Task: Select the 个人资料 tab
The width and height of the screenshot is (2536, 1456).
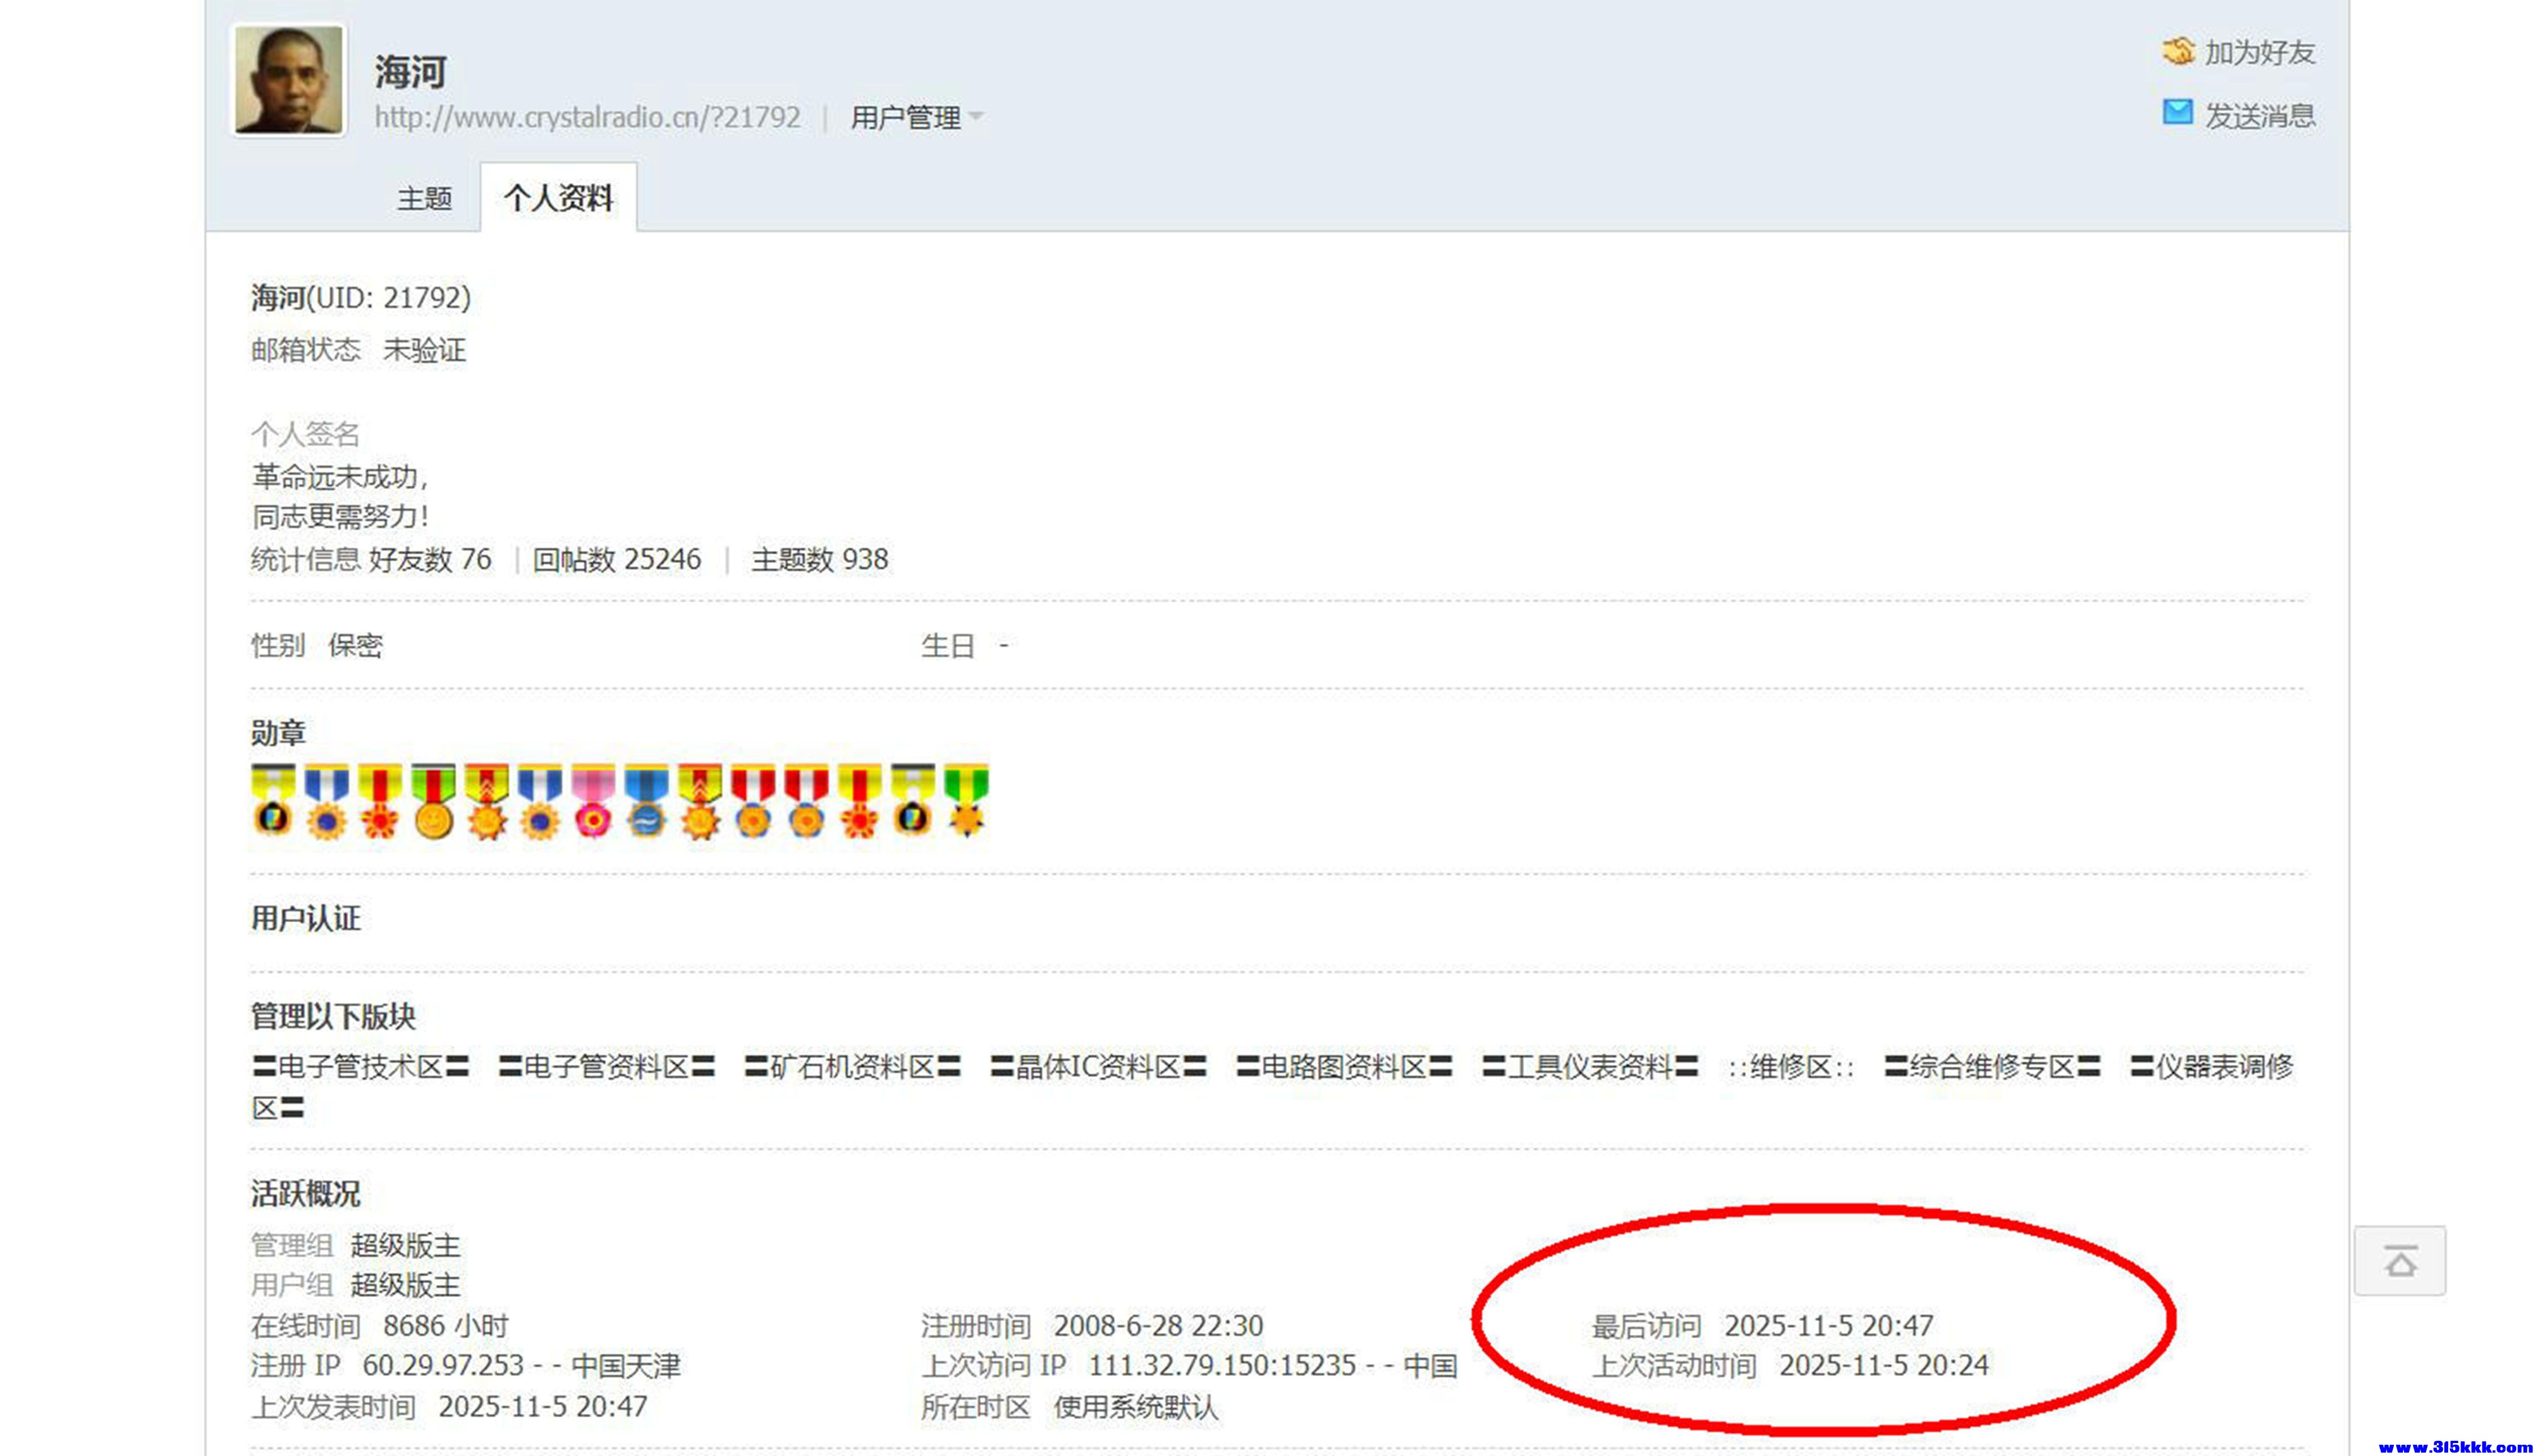Action: tap(558, 198)
